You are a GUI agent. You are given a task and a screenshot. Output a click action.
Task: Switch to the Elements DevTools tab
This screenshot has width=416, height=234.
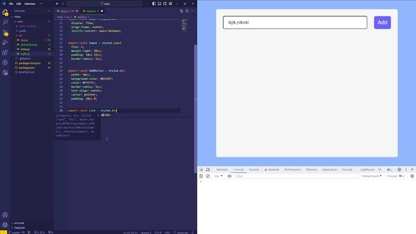222,170
